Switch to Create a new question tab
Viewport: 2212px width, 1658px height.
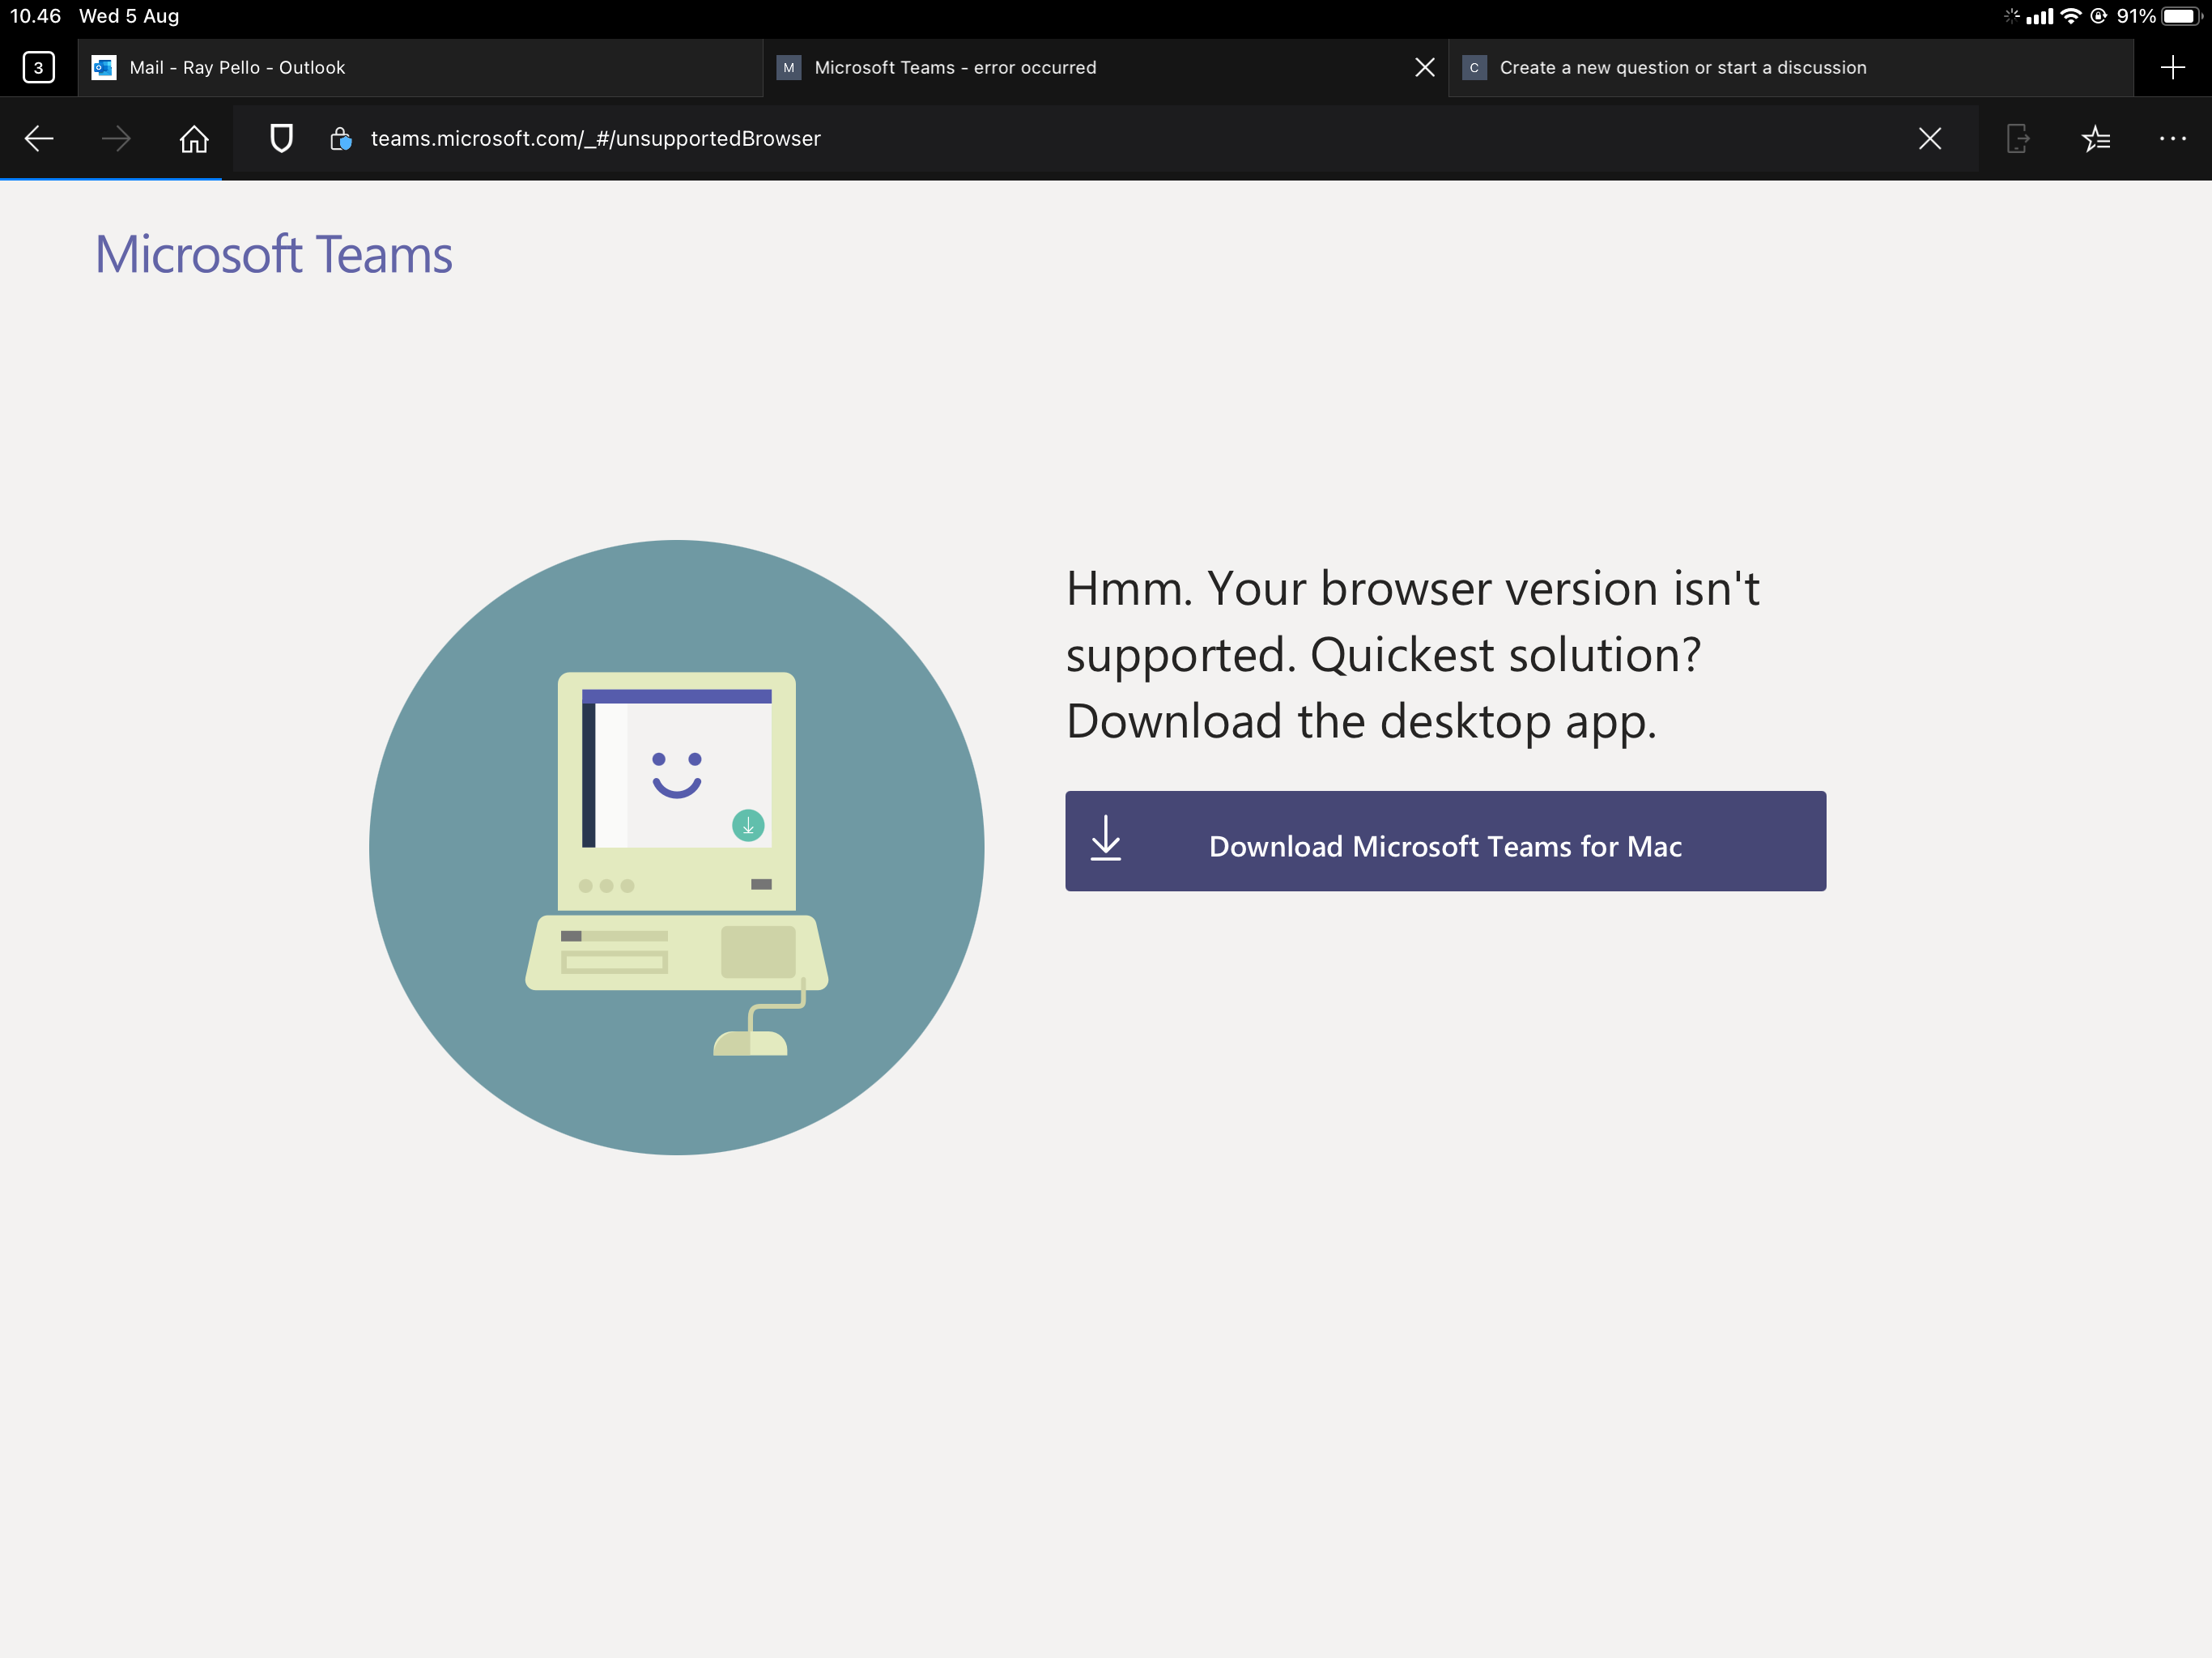(x=1790, y=67)
